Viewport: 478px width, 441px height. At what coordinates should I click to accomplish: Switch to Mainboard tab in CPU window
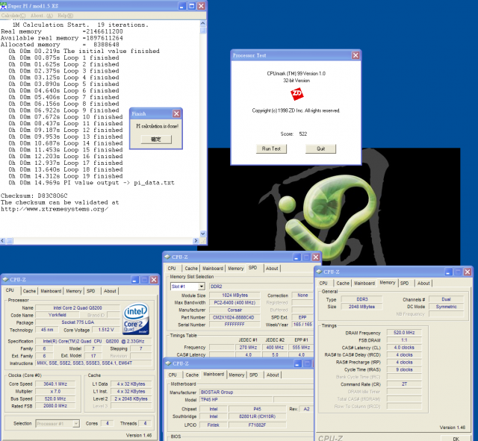pyautogui.click(x=51, y=291)
